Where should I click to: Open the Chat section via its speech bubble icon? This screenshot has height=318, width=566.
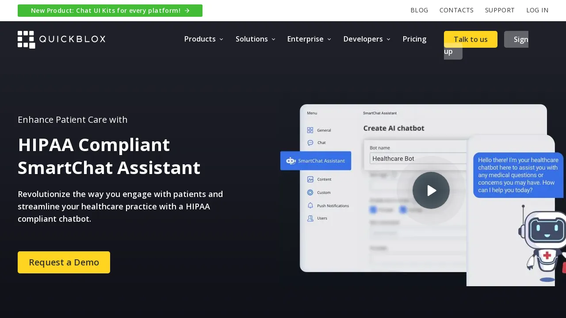pos(310,143)
